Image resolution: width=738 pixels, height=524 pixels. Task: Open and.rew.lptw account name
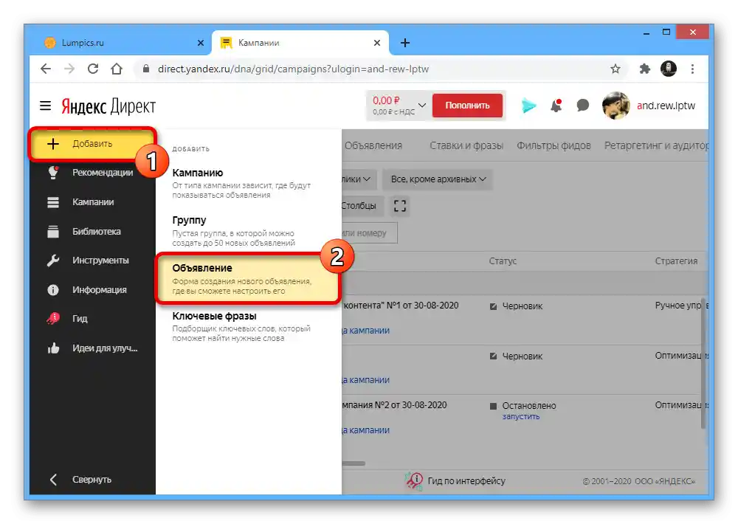coord(666,106)
